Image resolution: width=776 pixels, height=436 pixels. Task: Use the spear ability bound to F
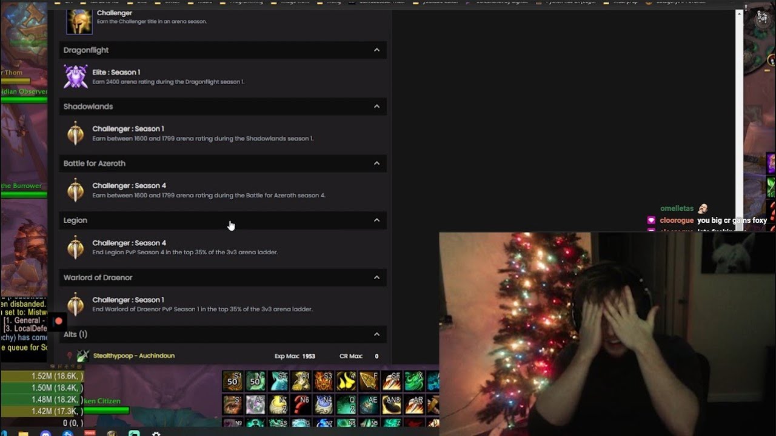pos(369,381)
